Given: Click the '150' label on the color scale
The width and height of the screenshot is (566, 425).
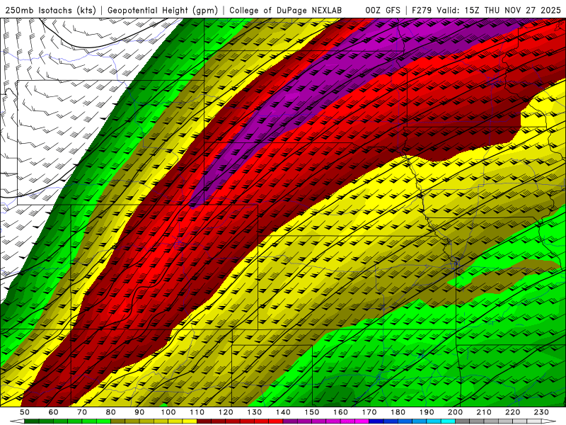Looking at the screenshot, I should pos(312,412).
